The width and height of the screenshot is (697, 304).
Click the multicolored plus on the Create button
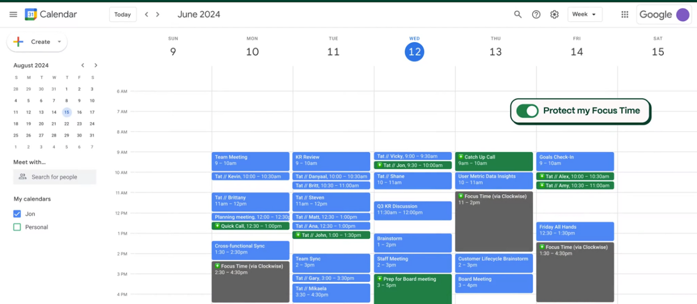[x=18, y=42]
